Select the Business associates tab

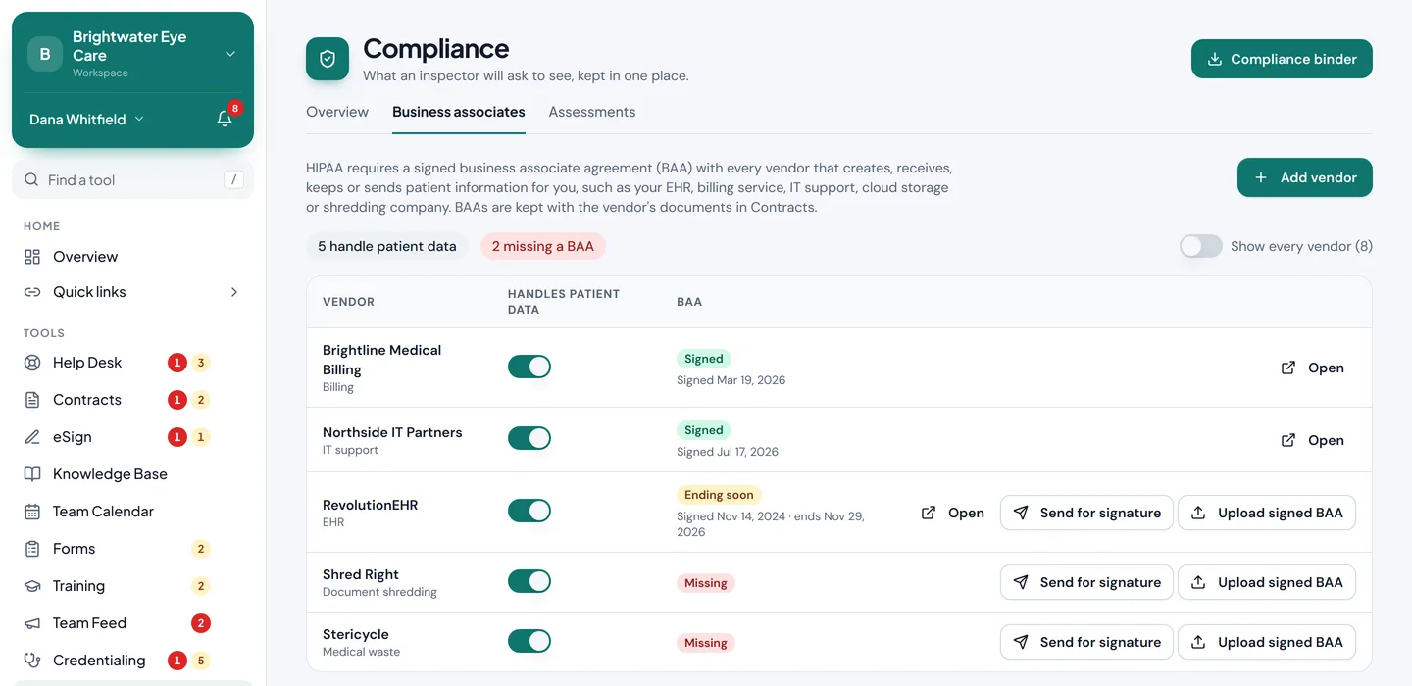(x=459, y=112)
